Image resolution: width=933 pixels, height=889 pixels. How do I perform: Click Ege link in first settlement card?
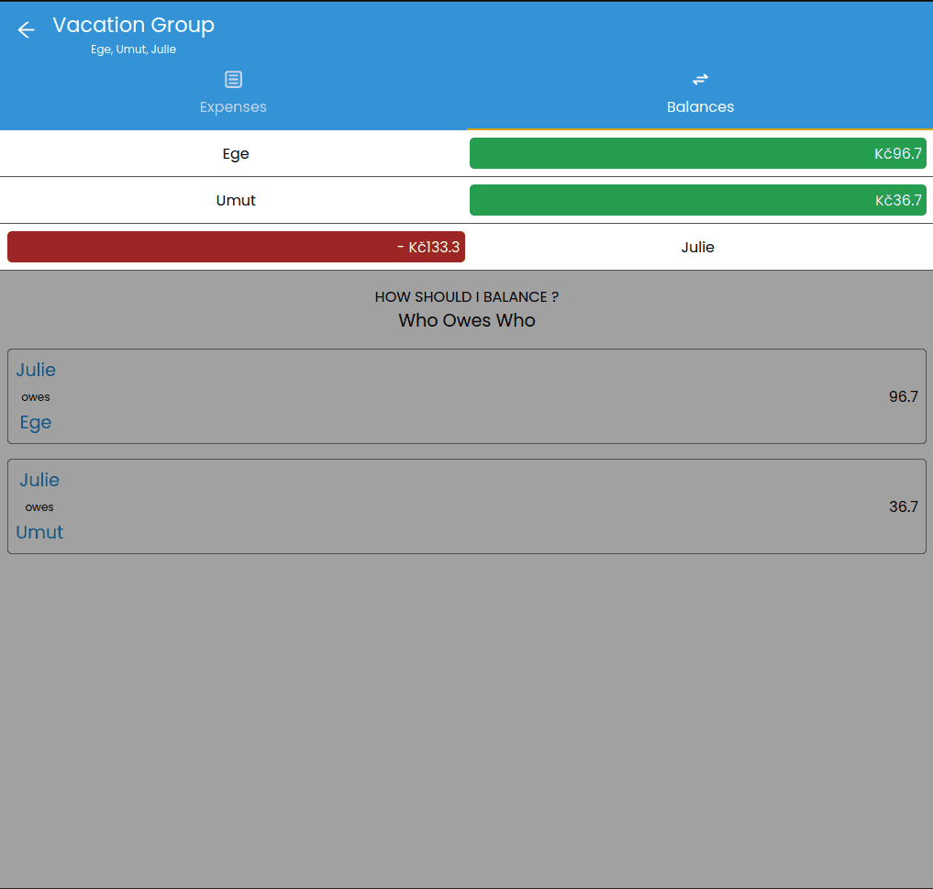click(36, 422)
